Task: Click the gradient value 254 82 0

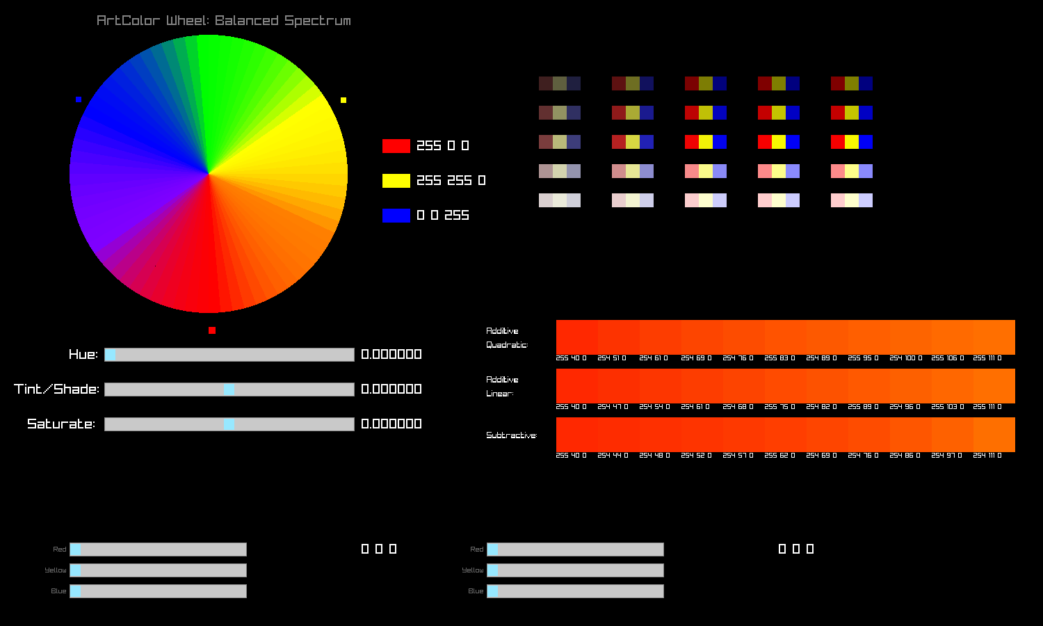Action: [x=821, y=407]
